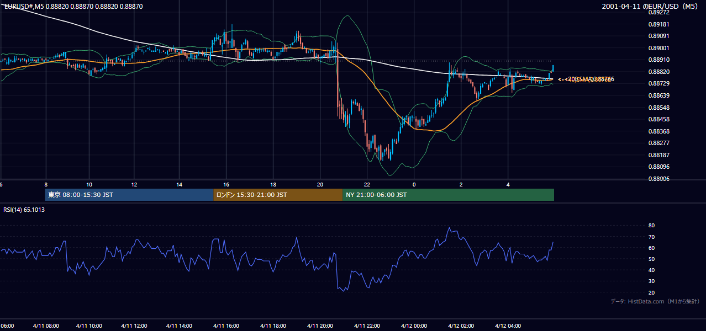Click the RSI scale value 30
706x331 pixels.
tap(652, 281)
